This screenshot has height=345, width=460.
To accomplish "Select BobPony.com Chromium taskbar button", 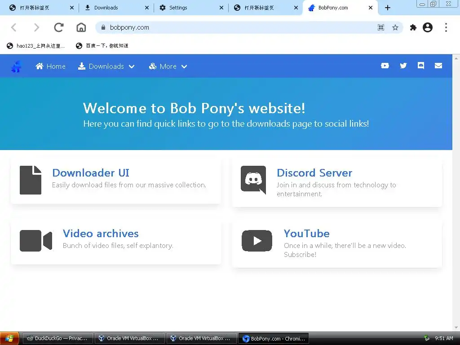I will coord(274,339).
